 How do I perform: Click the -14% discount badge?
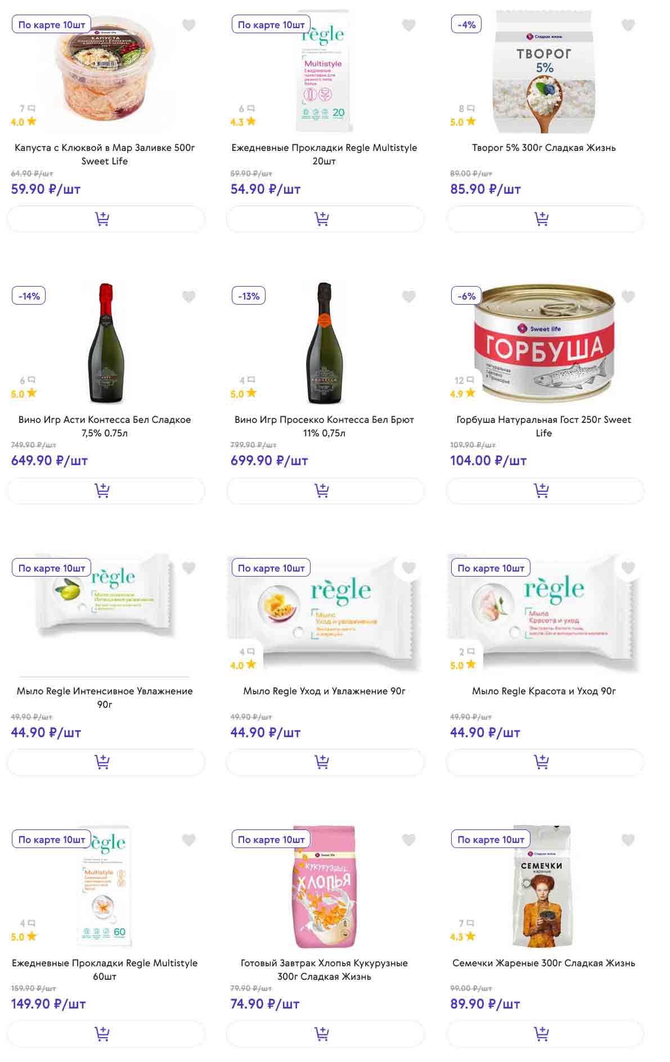point(29,296)
